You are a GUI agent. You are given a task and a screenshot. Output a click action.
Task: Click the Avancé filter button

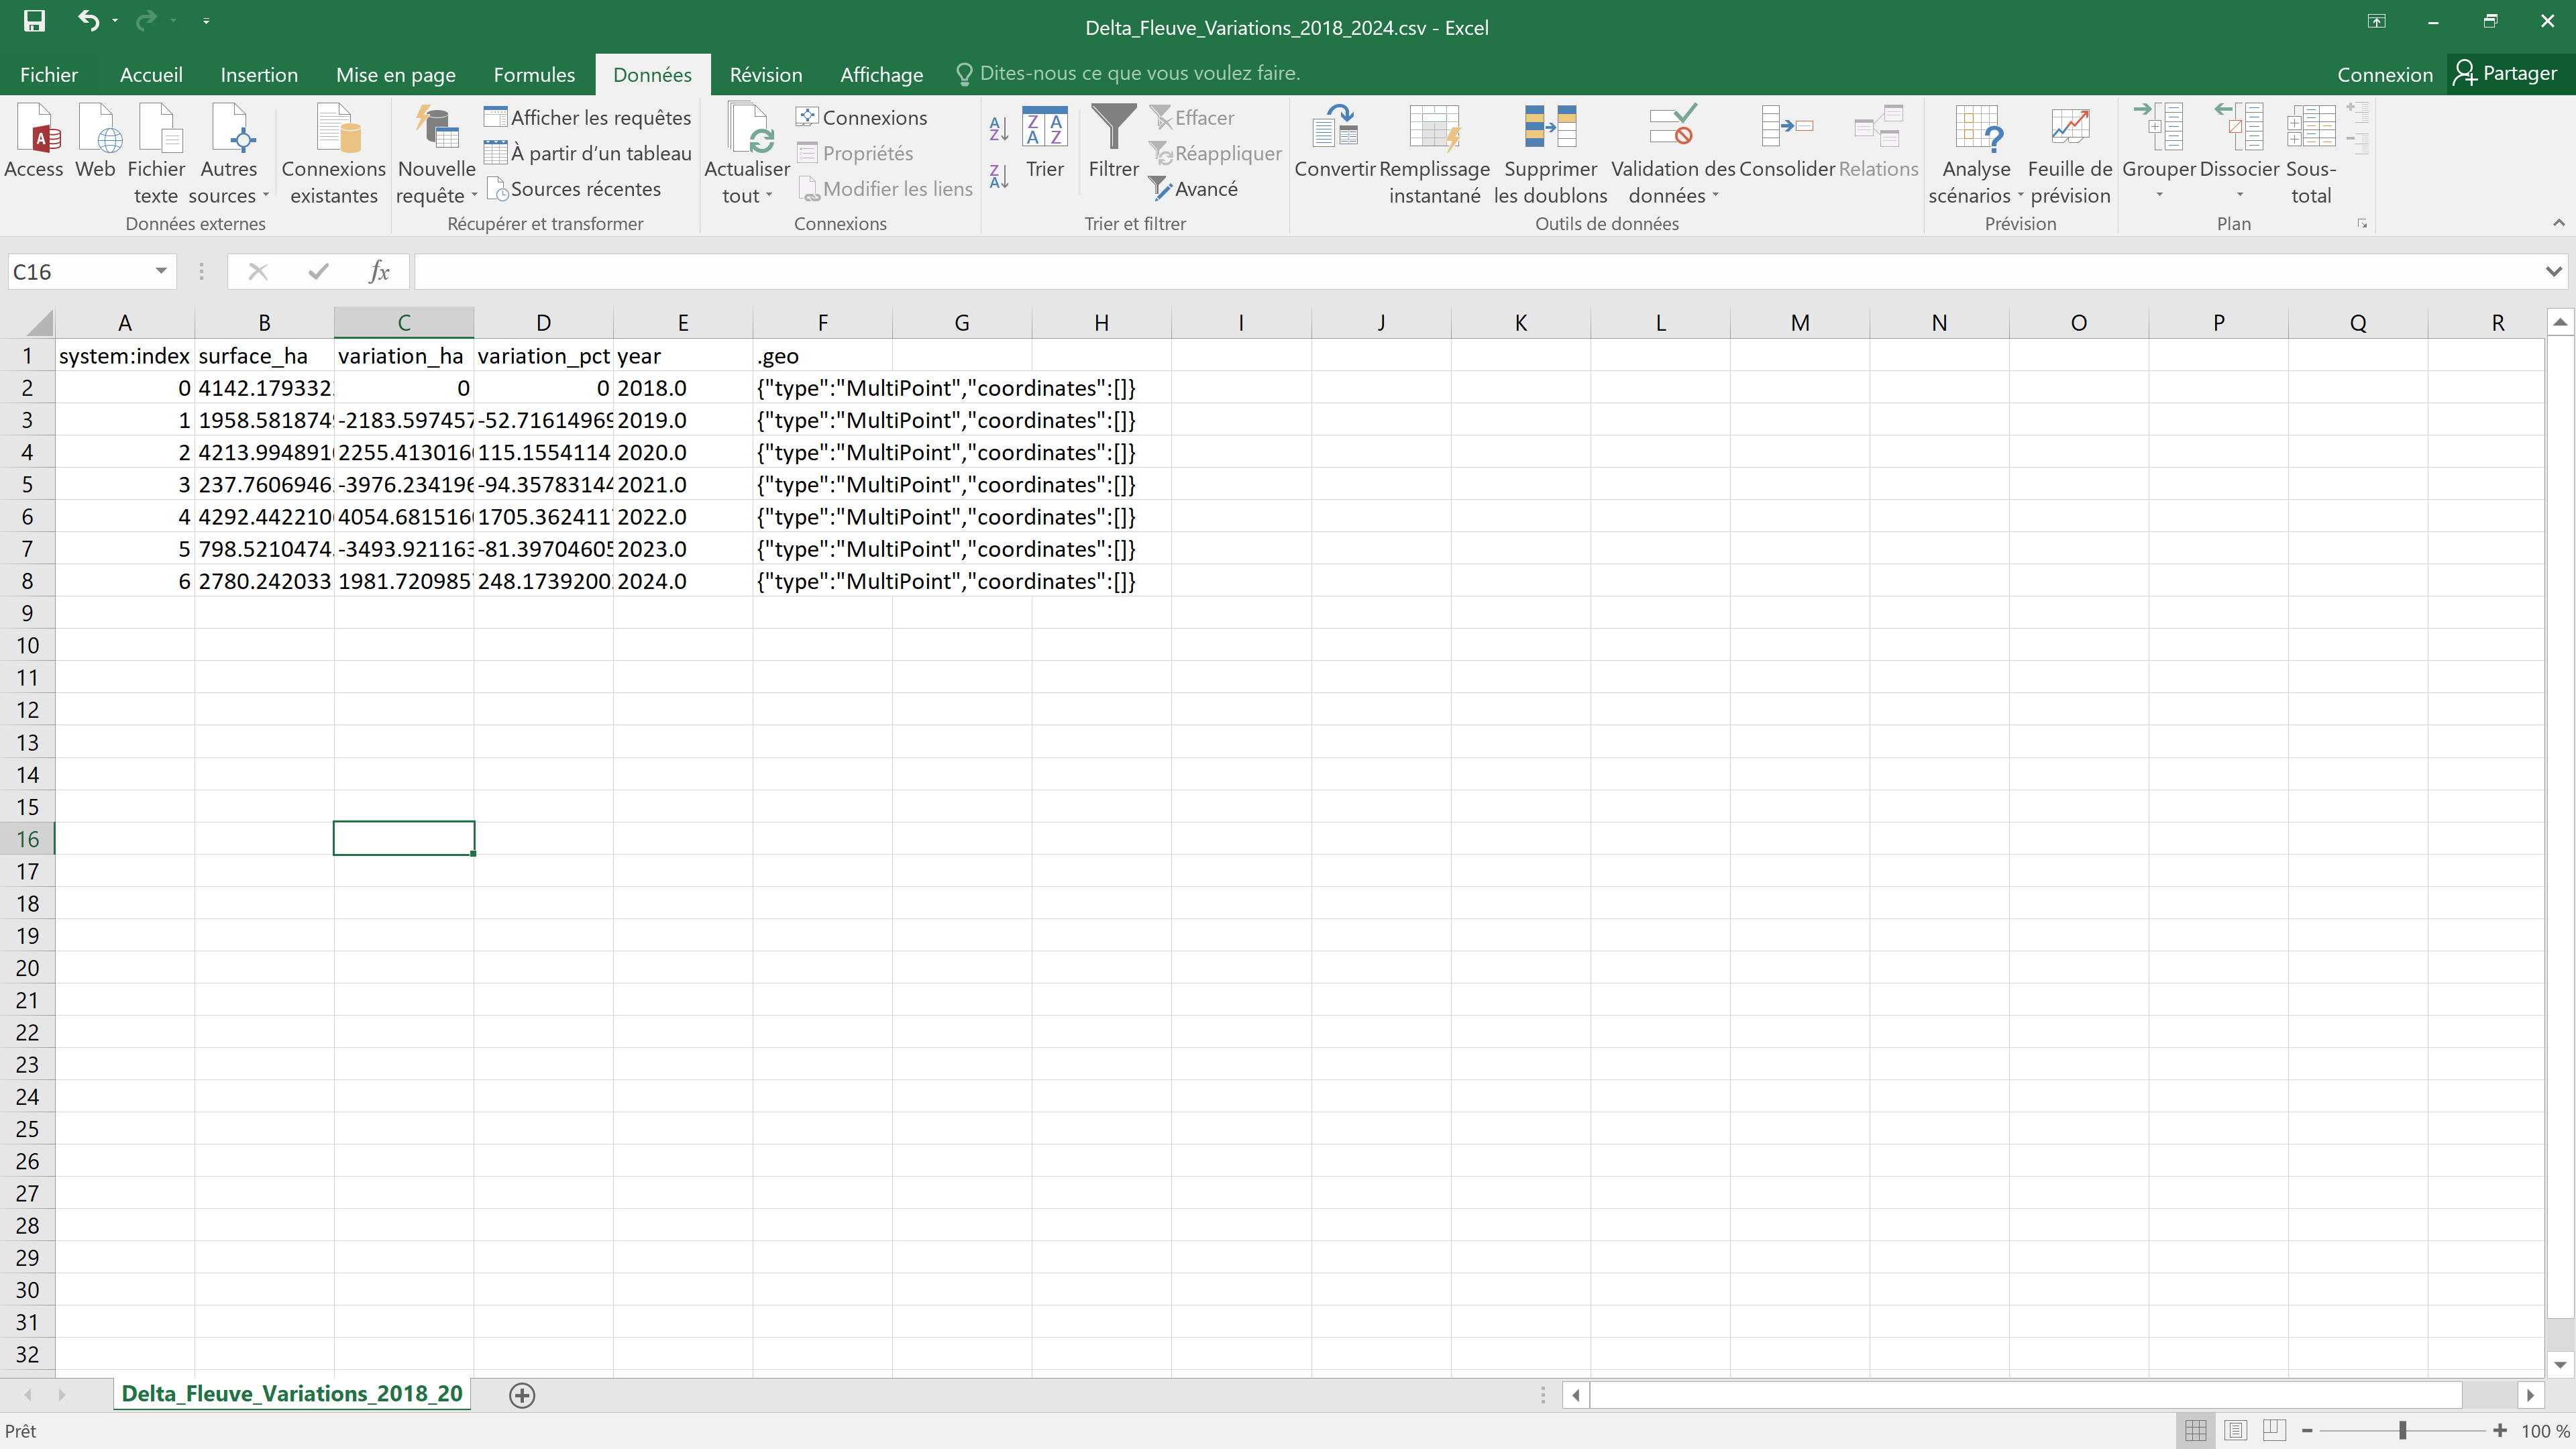(1193, 189)
